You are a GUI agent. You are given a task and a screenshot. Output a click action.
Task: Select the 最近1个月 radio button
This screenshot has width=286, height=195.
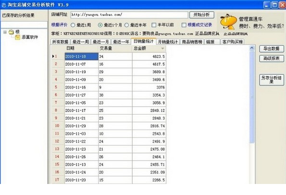(x=100, y=25)
